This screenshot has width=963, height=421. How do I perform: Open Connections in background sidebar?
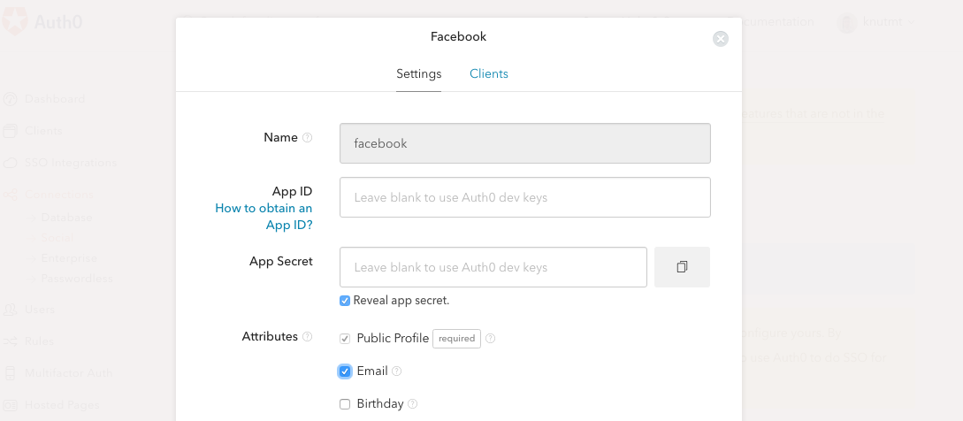pos(59,195)
